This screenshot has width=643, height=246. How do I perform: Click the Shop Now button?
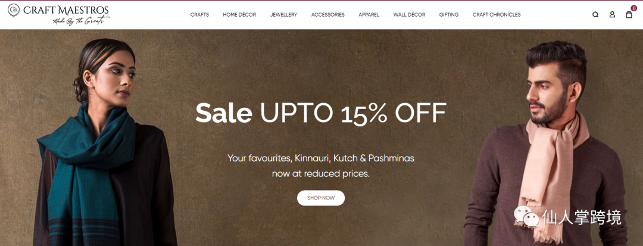pos(321,198)
